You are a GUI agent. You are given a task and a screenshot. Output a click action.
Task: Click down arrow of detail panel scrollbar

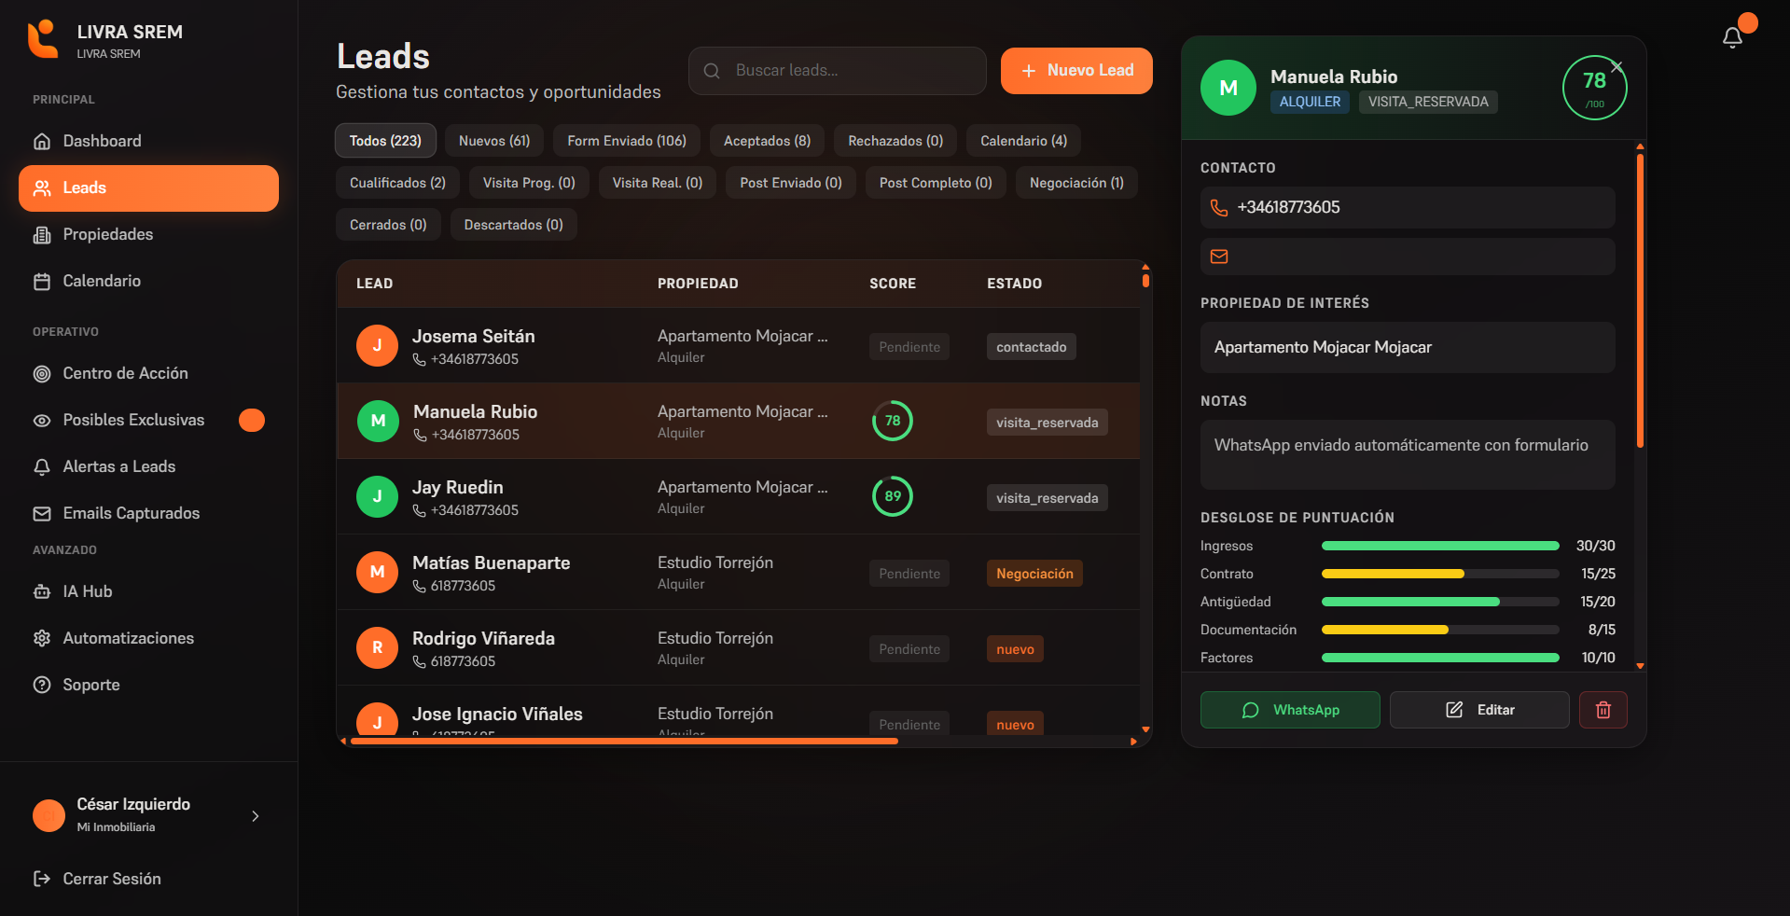[x=1640, y=666]
